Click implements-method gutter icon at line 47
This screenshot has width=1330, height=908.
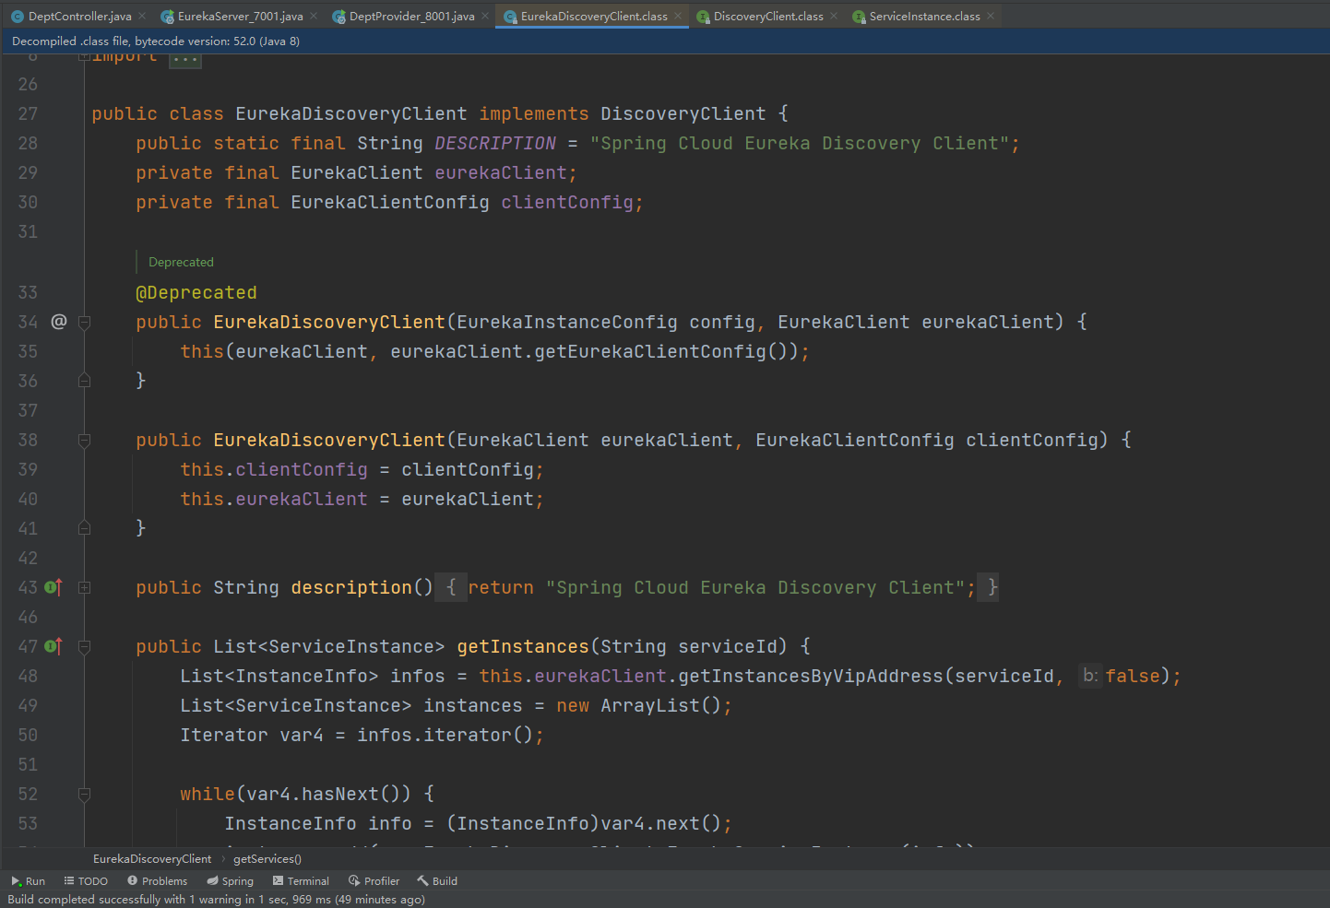click(x=53, y=646)
